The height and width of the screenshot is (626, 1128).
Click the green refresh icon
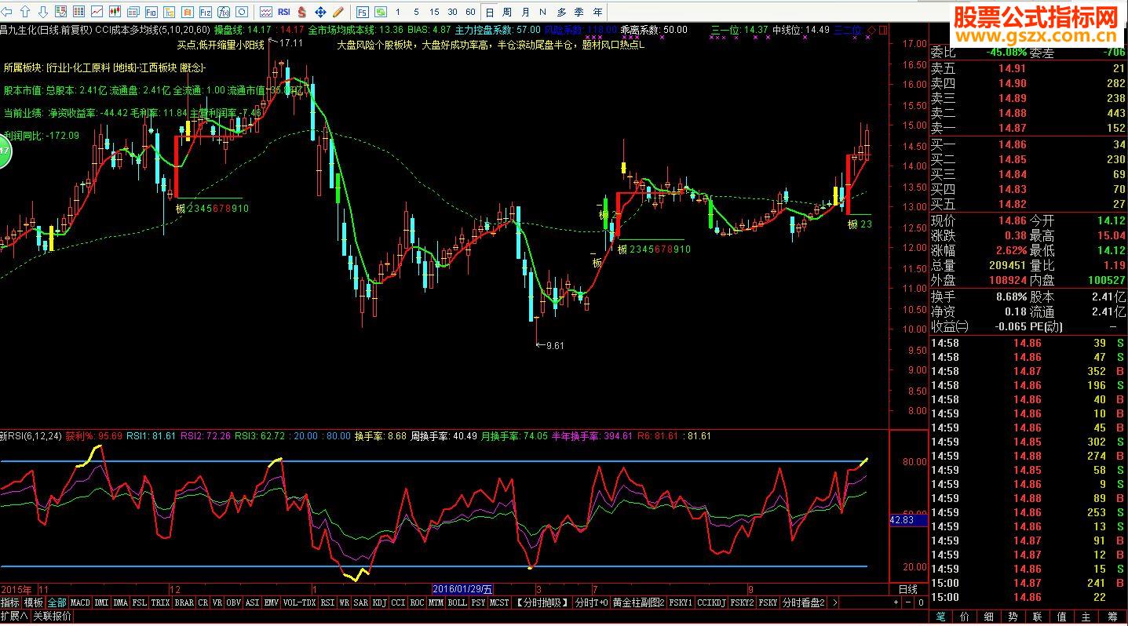click(380, 12)
